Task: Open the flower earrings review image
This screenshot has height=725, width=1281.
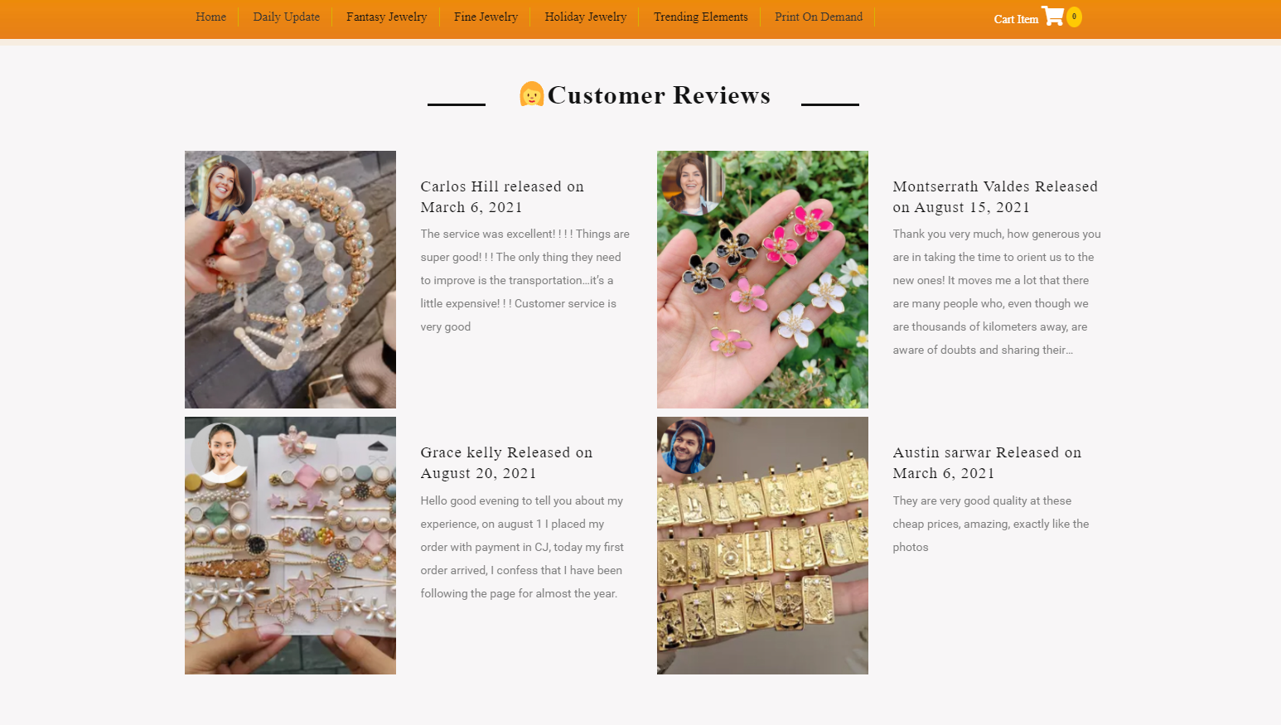Action: coord(762,279)
